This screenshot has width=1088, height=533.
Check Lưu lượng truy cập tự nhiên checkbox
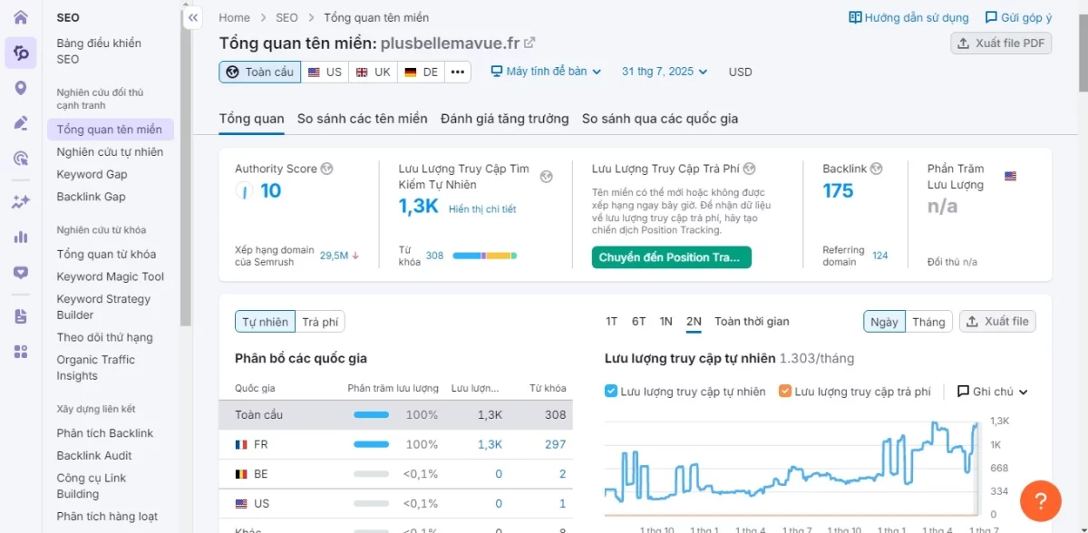click(x=611, y=392)
